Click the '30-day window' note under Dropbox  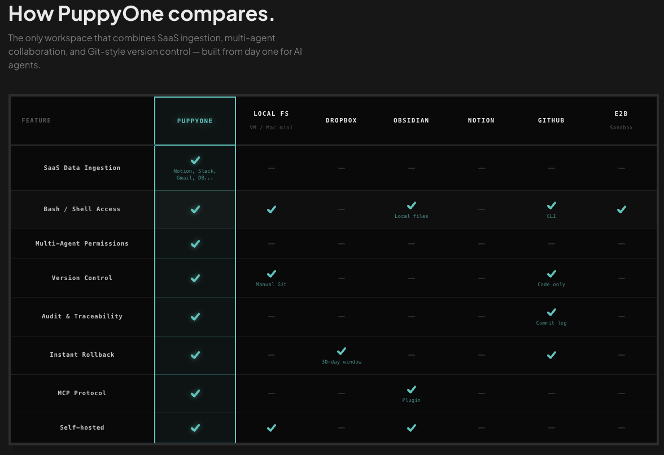pos(341,362)
